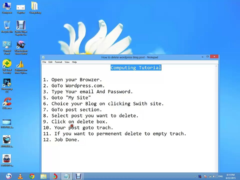Open the Control Panel icon
240x180 pixels.
coord(7,48)
